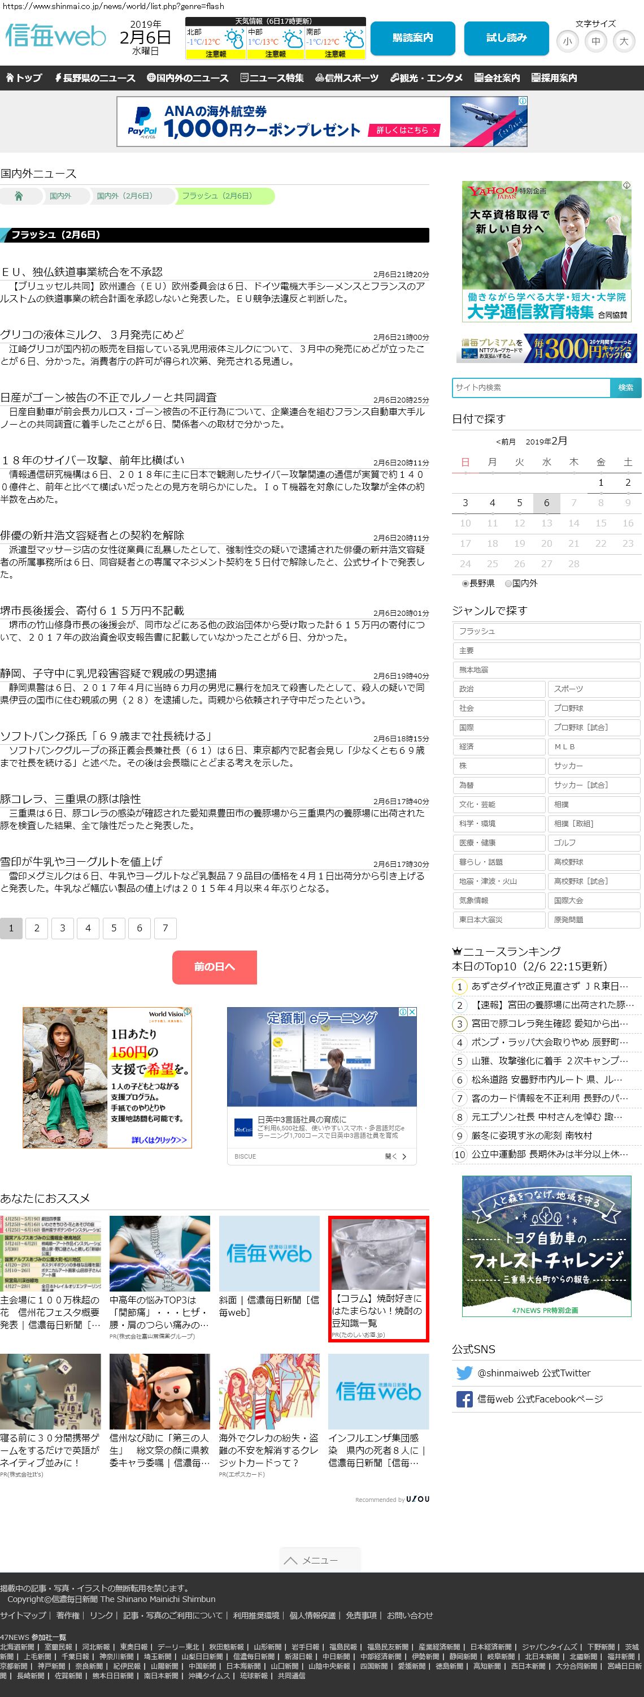Viewport: 644px width, 1697px height.
Task: Click the 信毎プレミアム 300円 banner
Action: pyautogui.click(x=547, y=348)
